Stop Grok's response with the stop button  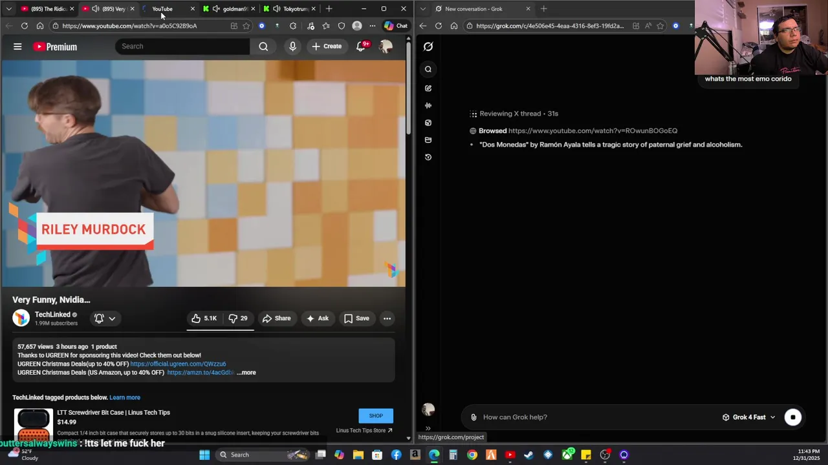click(793, 417)
